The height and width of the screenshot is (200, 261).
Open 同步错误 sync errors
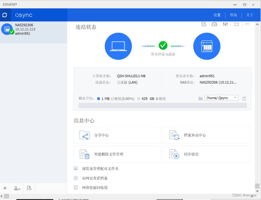click(x=207, y=154)
